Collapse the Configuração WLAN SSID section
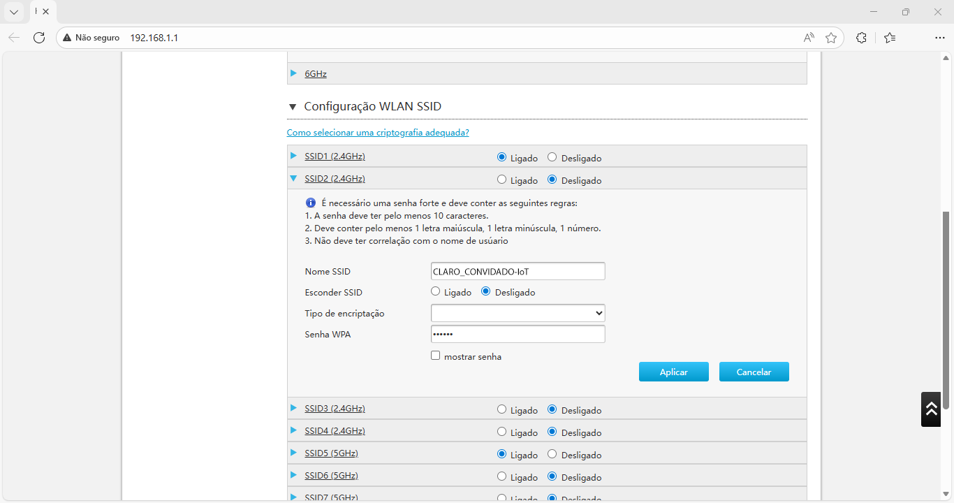 click(x=293, y=107)
